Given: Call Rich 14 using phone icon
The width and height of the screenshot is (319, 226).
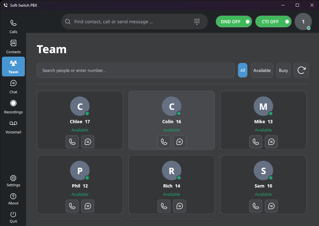Looking at the screenshot, I should click(164, 206).
